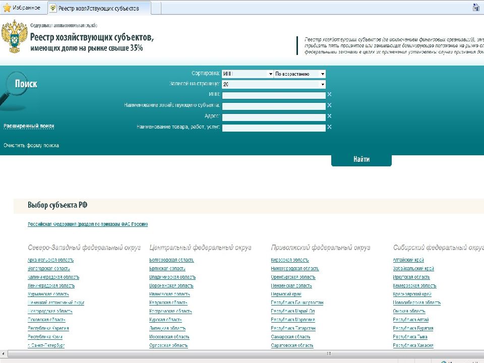
Task: Select Воронежская область
Action: pyautogui.click(x=171, y=285)
